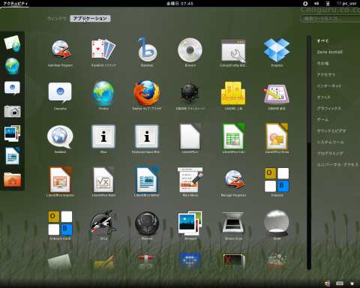This screenshot has width=360, height=288.
Task: Open the volume indicator in top bar
Action: pyautogui.click(x=316, y=4)
